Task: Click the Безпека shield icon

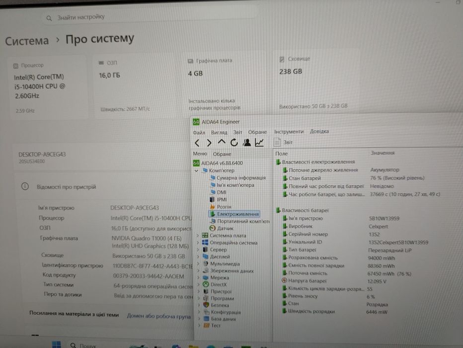Action: 206,305
